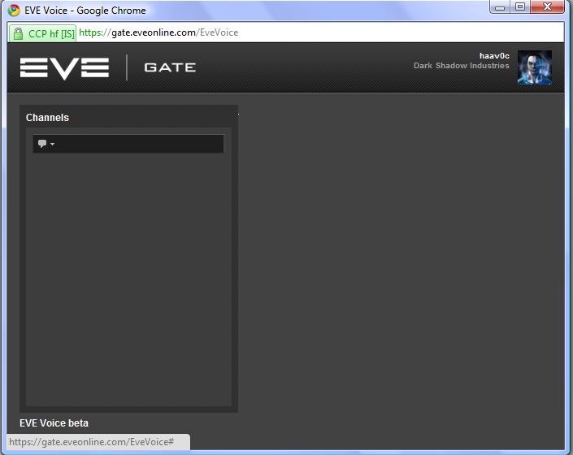Image resolution: width=573 pixels, height=455 pixels.
Task: Click the EVE Voice - Google Chrome title
Action: click(x=85, y=11)
